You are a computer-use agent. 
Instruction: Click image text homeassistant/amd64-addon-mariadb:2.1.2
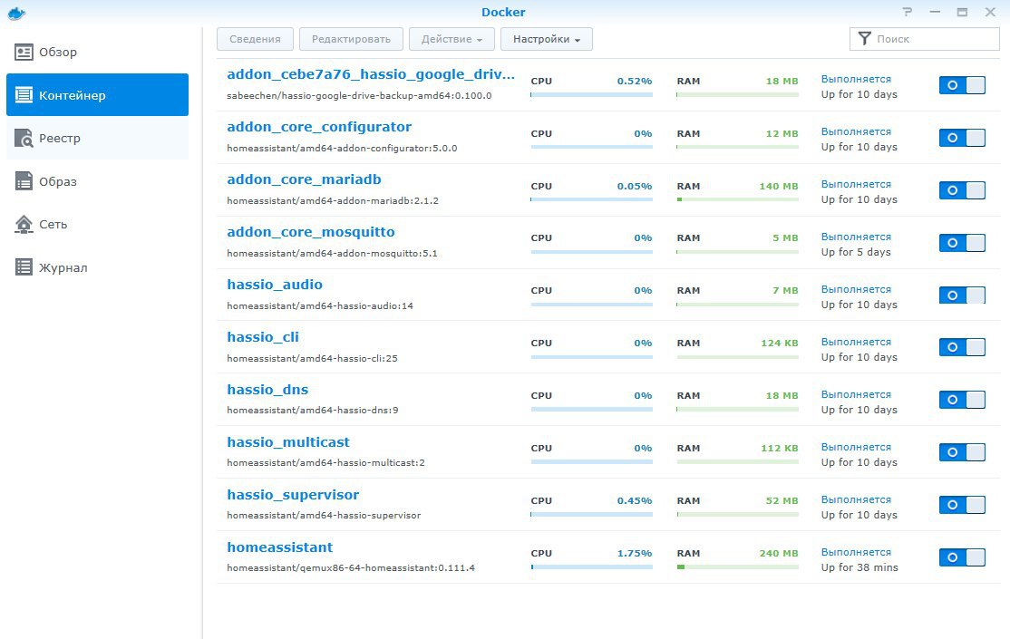click(x=333, y=200)
